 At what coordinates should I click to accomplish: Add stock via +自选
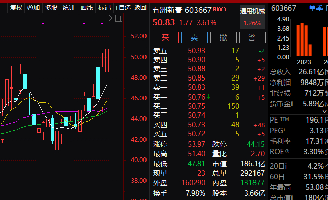pos(123,8)
